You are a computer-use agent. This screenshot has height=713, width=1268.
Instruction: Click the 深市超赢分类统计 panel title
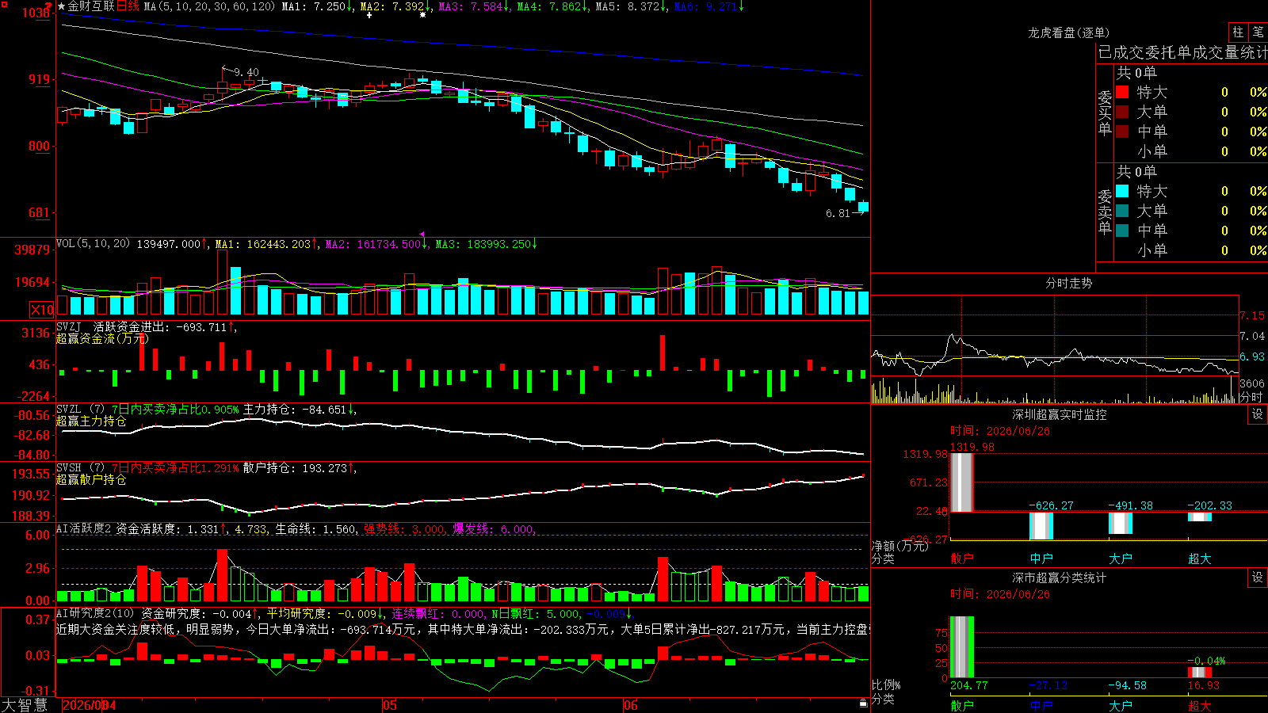point(1060,578)
